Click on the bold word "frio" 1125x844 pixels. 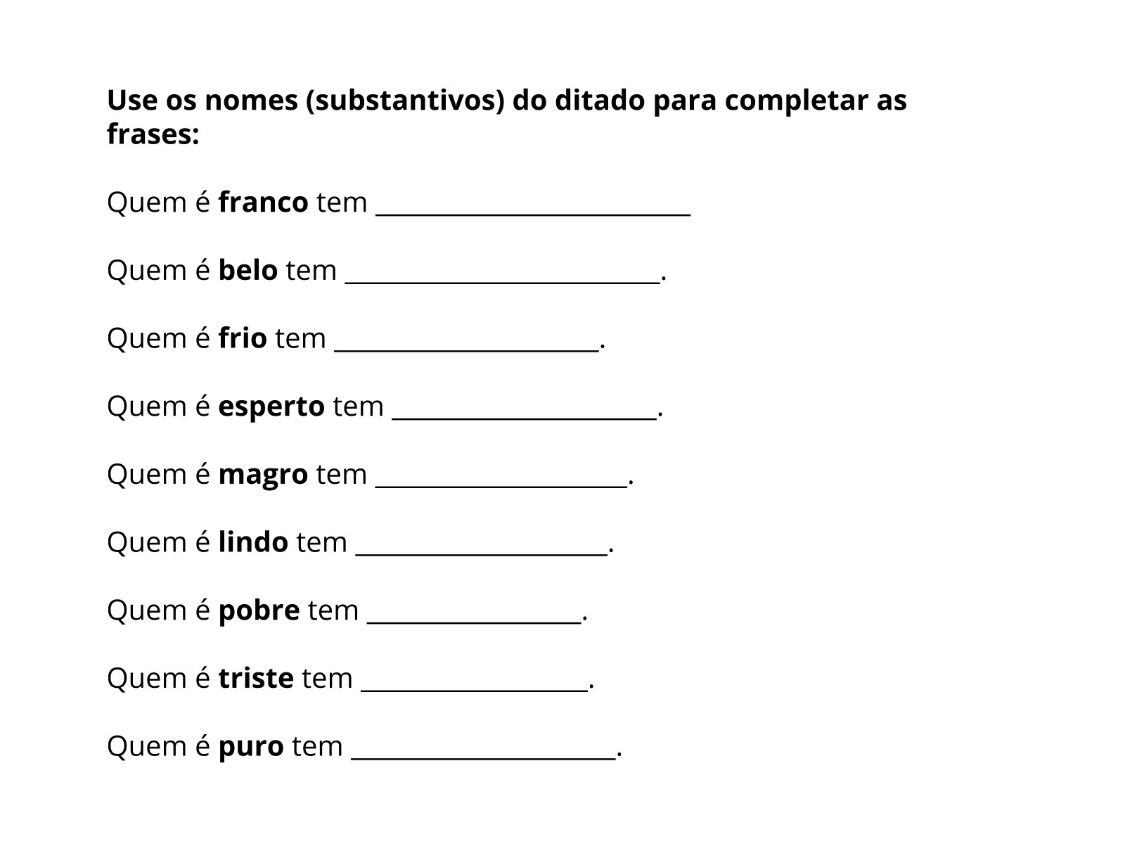(x=243, y=338)
